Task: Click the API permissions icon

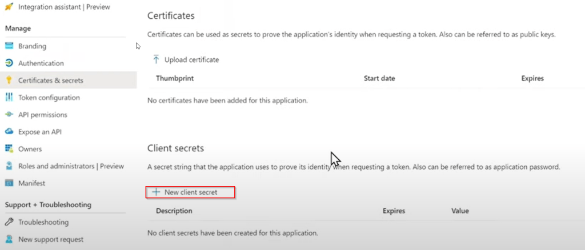Action: pos(9,115)
